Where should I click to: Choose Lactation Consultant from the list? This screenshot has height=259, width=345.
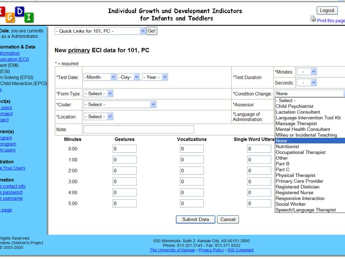point(310,112)
